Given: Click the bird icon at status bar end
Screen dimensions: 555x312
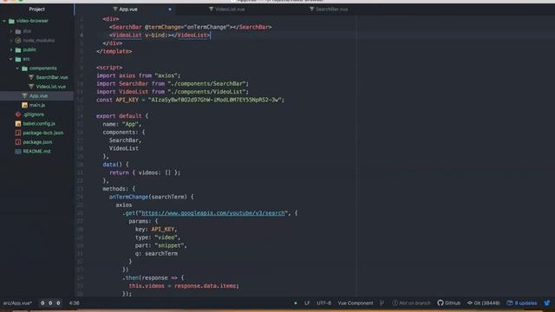Looking at the screenshot, I should click(547, 303).
